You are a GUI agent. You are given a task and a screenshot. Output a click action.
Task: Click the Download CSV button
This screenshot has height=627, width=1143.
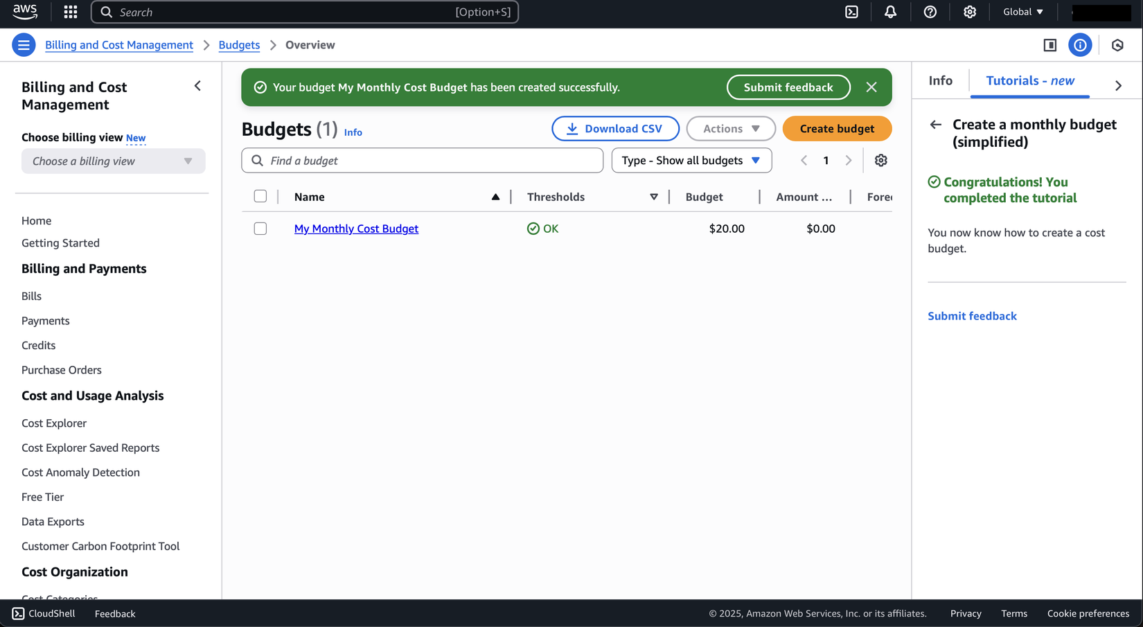coord(615,128)
